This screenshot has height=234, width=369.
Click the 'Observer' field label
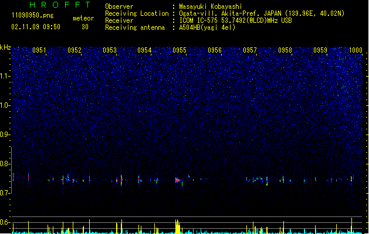pyautogui.click(x=119, y=6)
